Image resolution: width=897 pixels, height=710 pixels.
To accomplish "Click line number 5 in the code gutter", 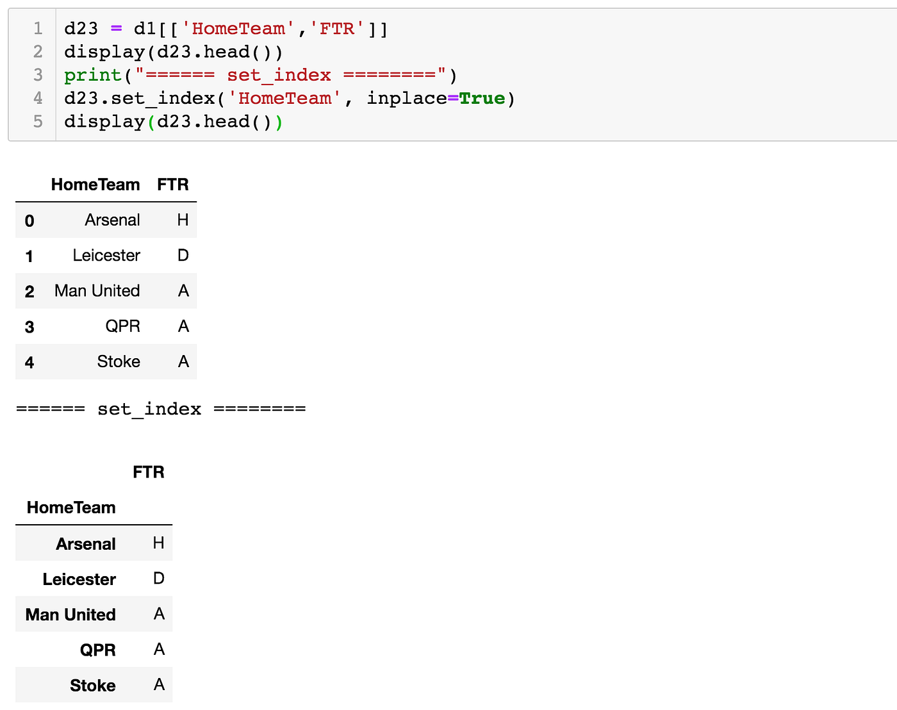I will point(38,121).
